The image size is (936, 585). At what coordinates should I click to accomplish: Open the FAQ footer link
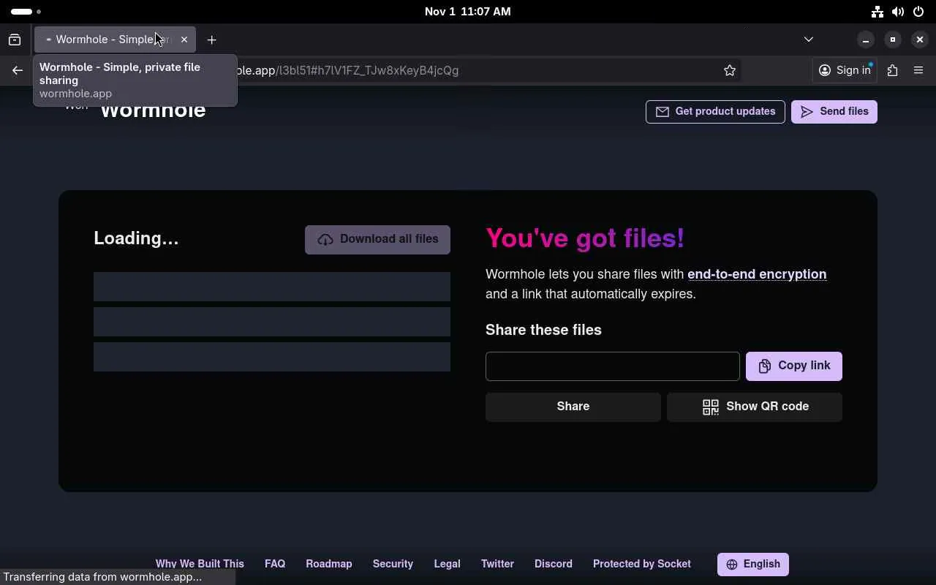click(275, 564)
